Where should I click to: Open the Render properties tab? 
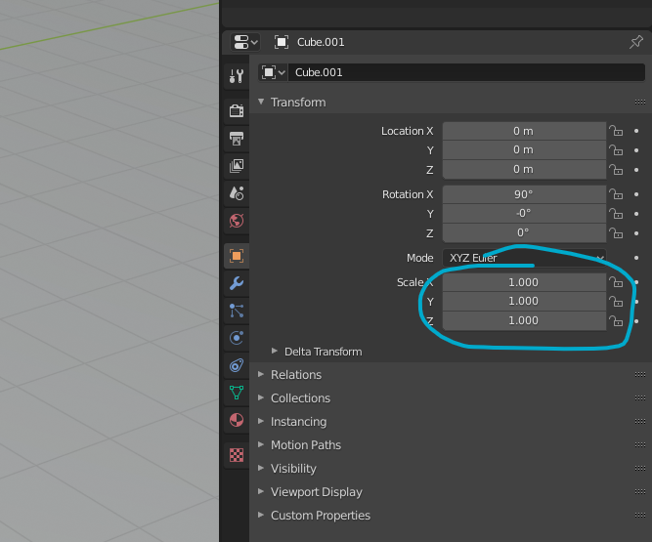point(236,110)
